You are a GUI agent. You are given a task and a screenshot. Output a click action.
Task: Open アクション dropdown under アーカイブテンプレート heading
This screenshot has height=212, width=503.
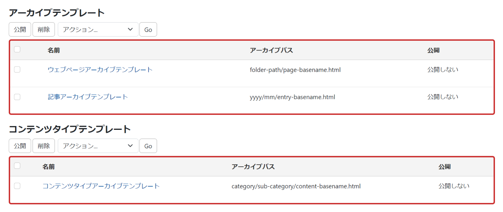[98, 30]
